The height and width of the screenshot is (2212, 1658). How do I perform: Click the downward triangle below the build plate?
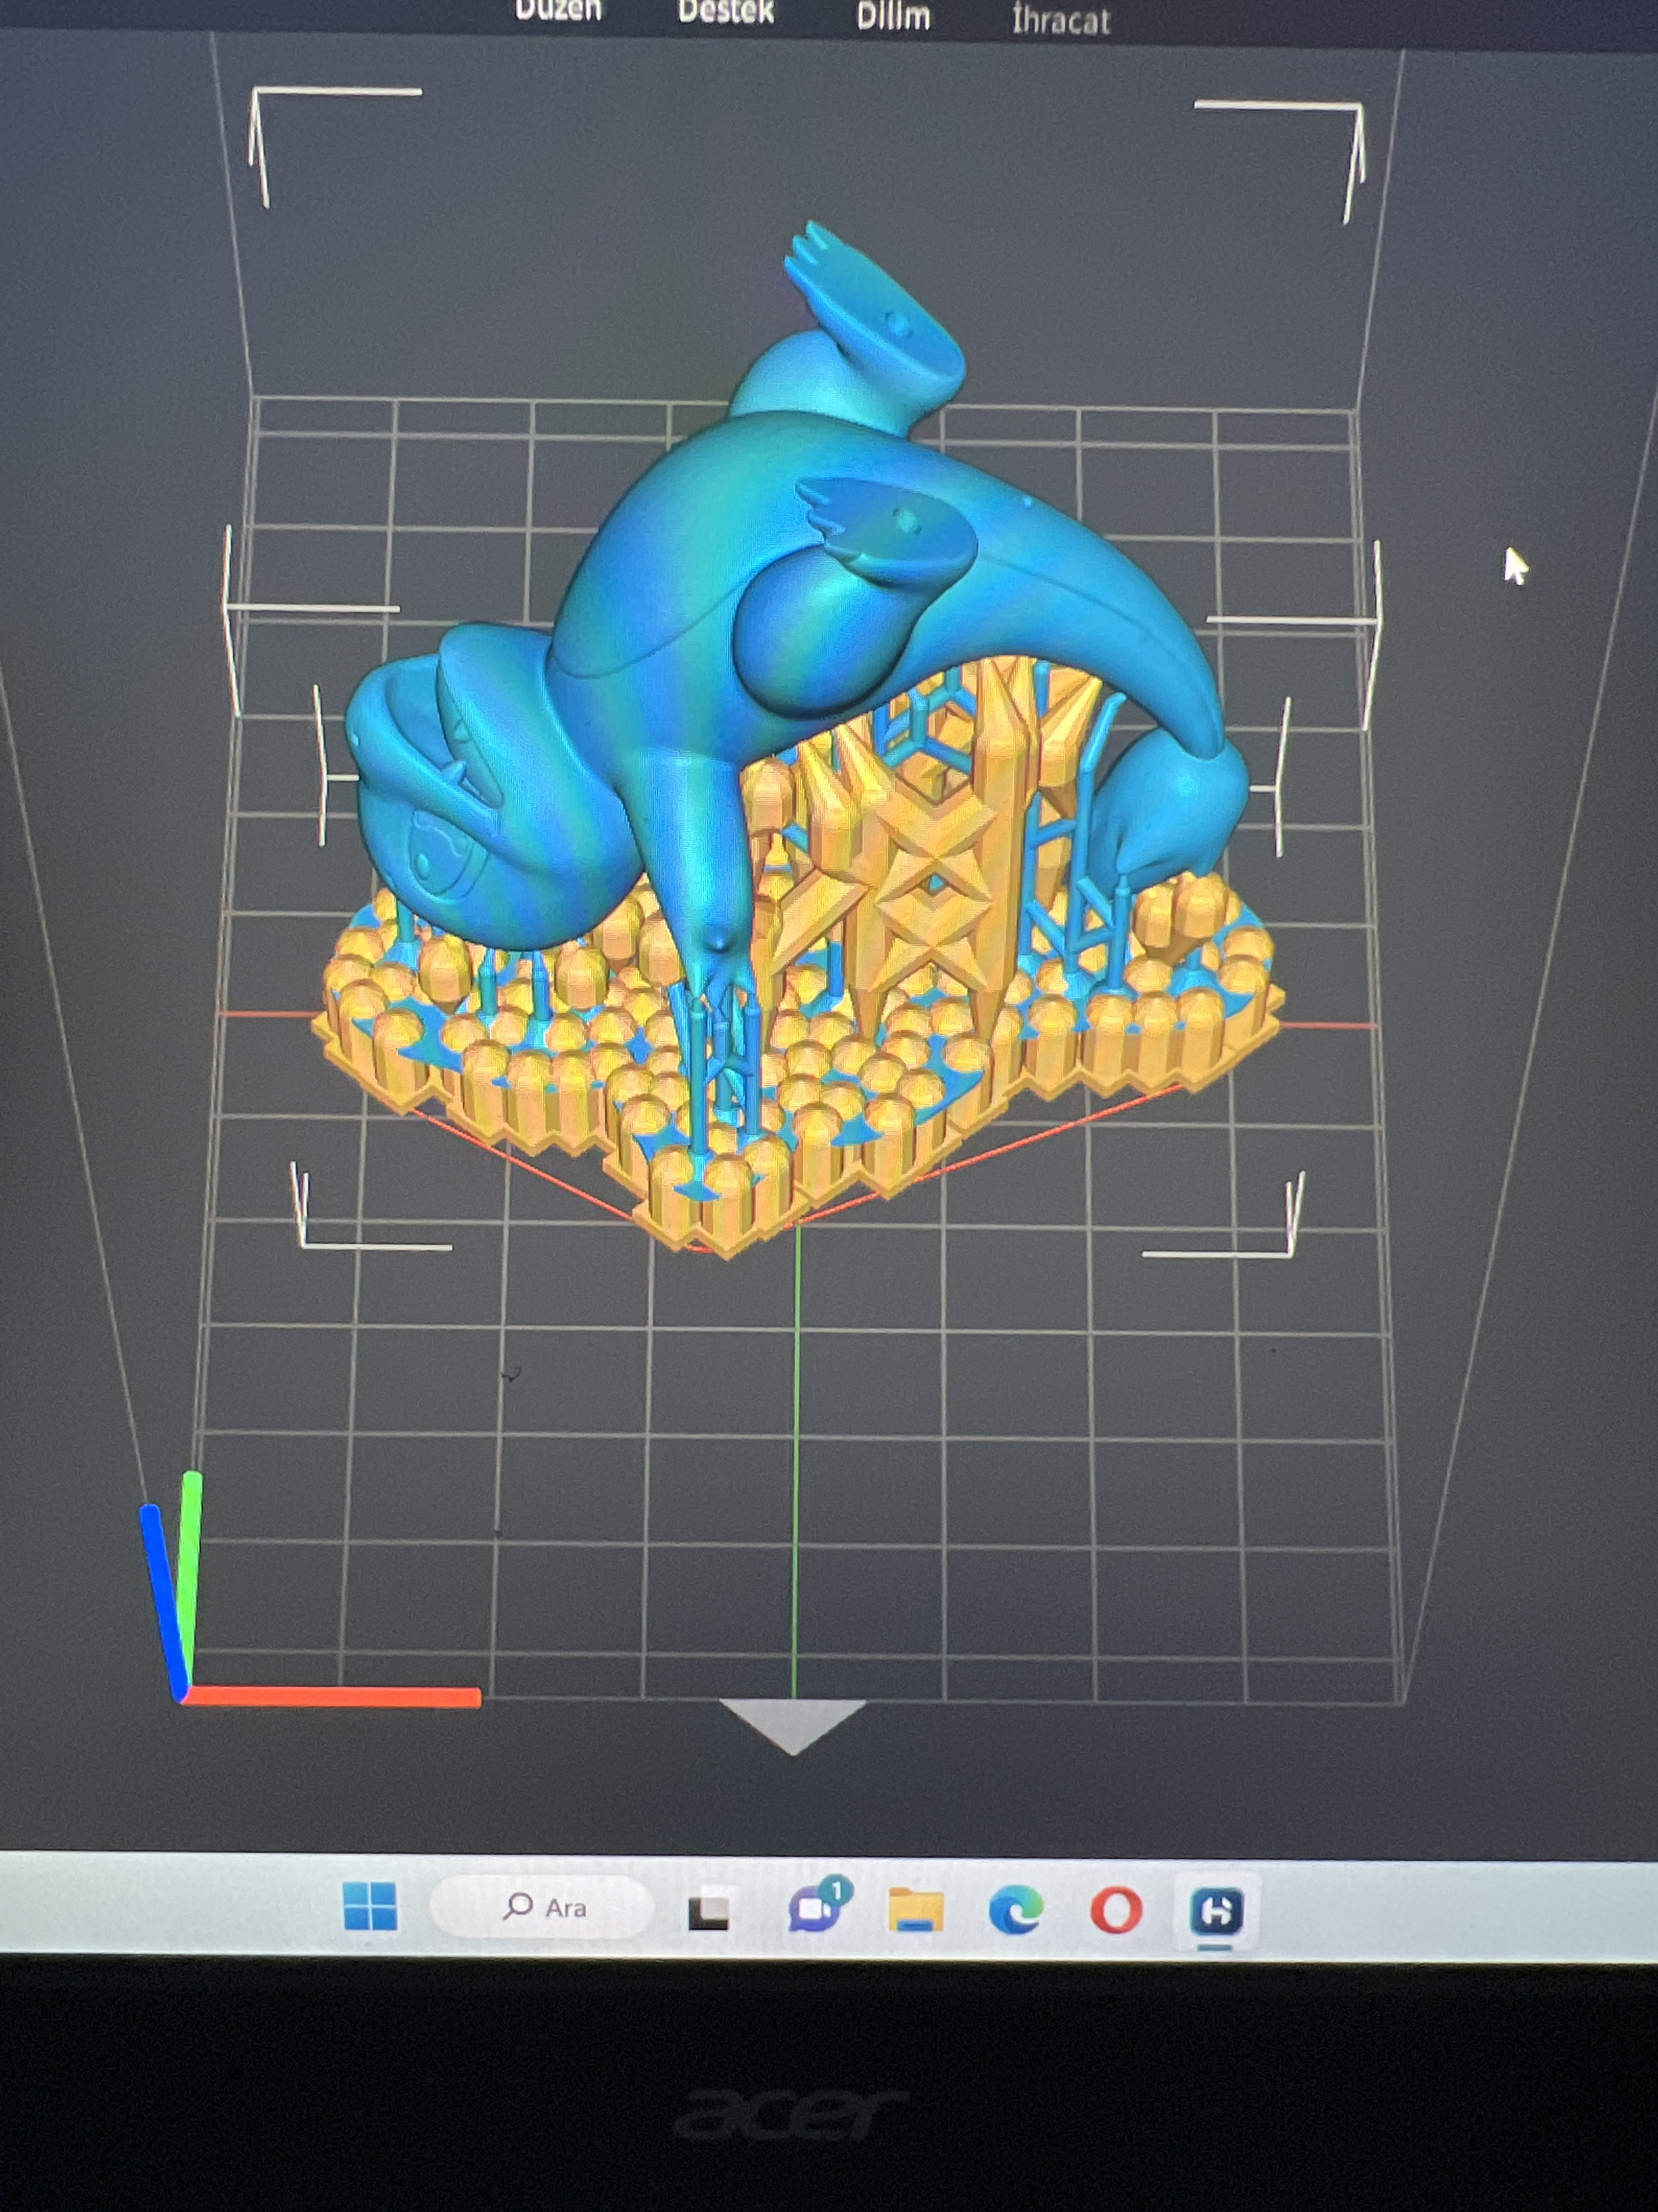[x=792, y=1725]
